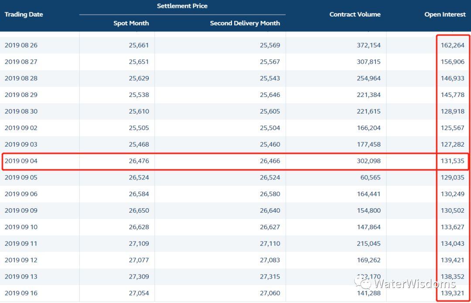Select second delivery month price 25,460
The image size is (471, 303).
(x=270, y=145)
